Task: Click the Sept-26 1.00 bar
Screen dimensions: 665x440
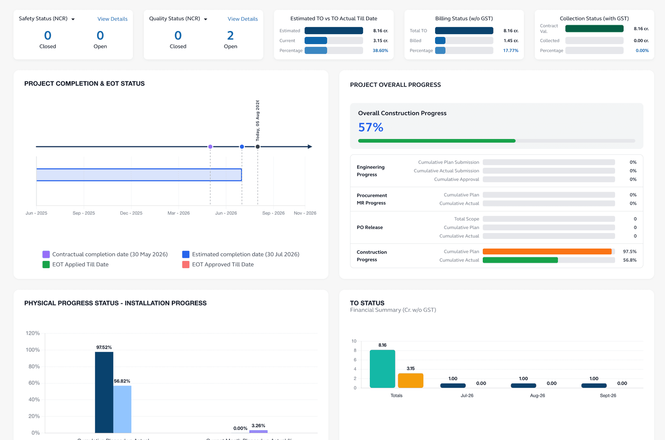Action: point(594,386)
